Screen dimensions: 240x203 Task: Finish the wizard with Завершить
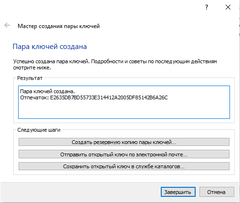(x=178, y=192)
